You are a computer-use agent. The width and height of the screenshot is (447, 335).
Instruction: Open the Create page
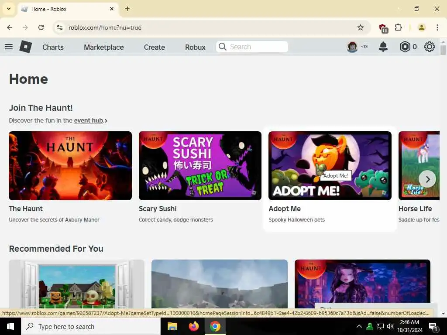tap(154, 47)
